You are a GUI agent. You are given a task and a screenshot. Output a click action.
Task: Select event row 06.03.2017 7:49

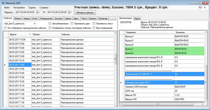tap(61, 98)
